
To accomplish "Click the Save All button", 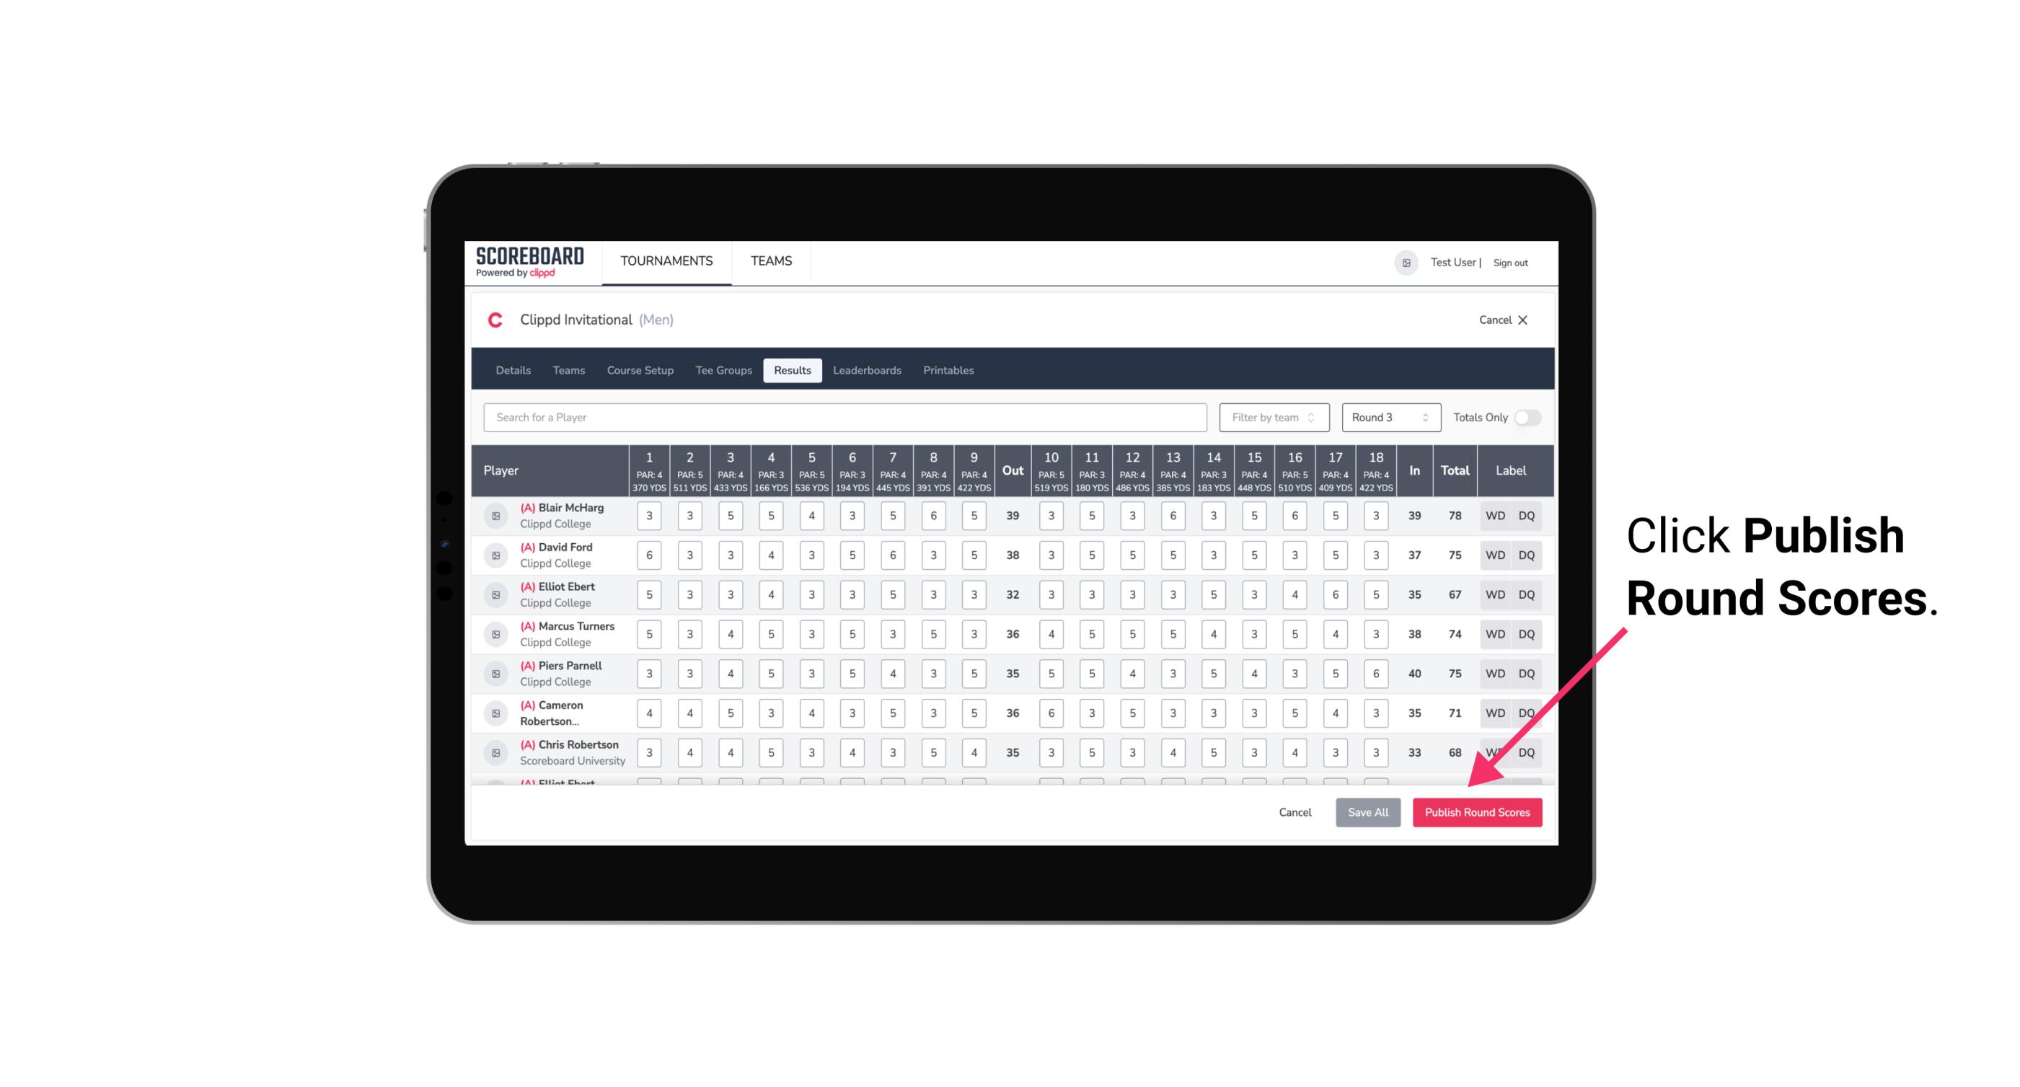I will tap(1367, 813).
